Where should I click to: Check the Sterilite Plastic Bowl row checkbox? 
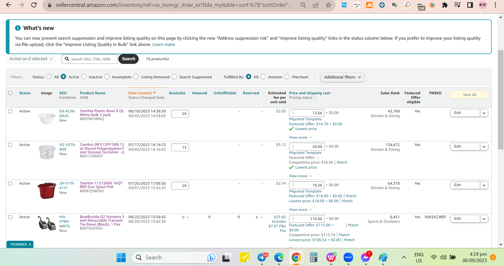point(10,111)
